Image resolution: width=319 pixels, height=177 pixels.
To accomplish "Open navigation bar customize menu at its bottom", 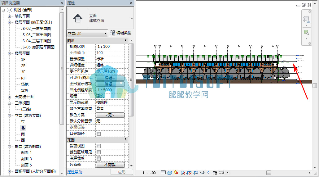I will [x=309, y=43].
